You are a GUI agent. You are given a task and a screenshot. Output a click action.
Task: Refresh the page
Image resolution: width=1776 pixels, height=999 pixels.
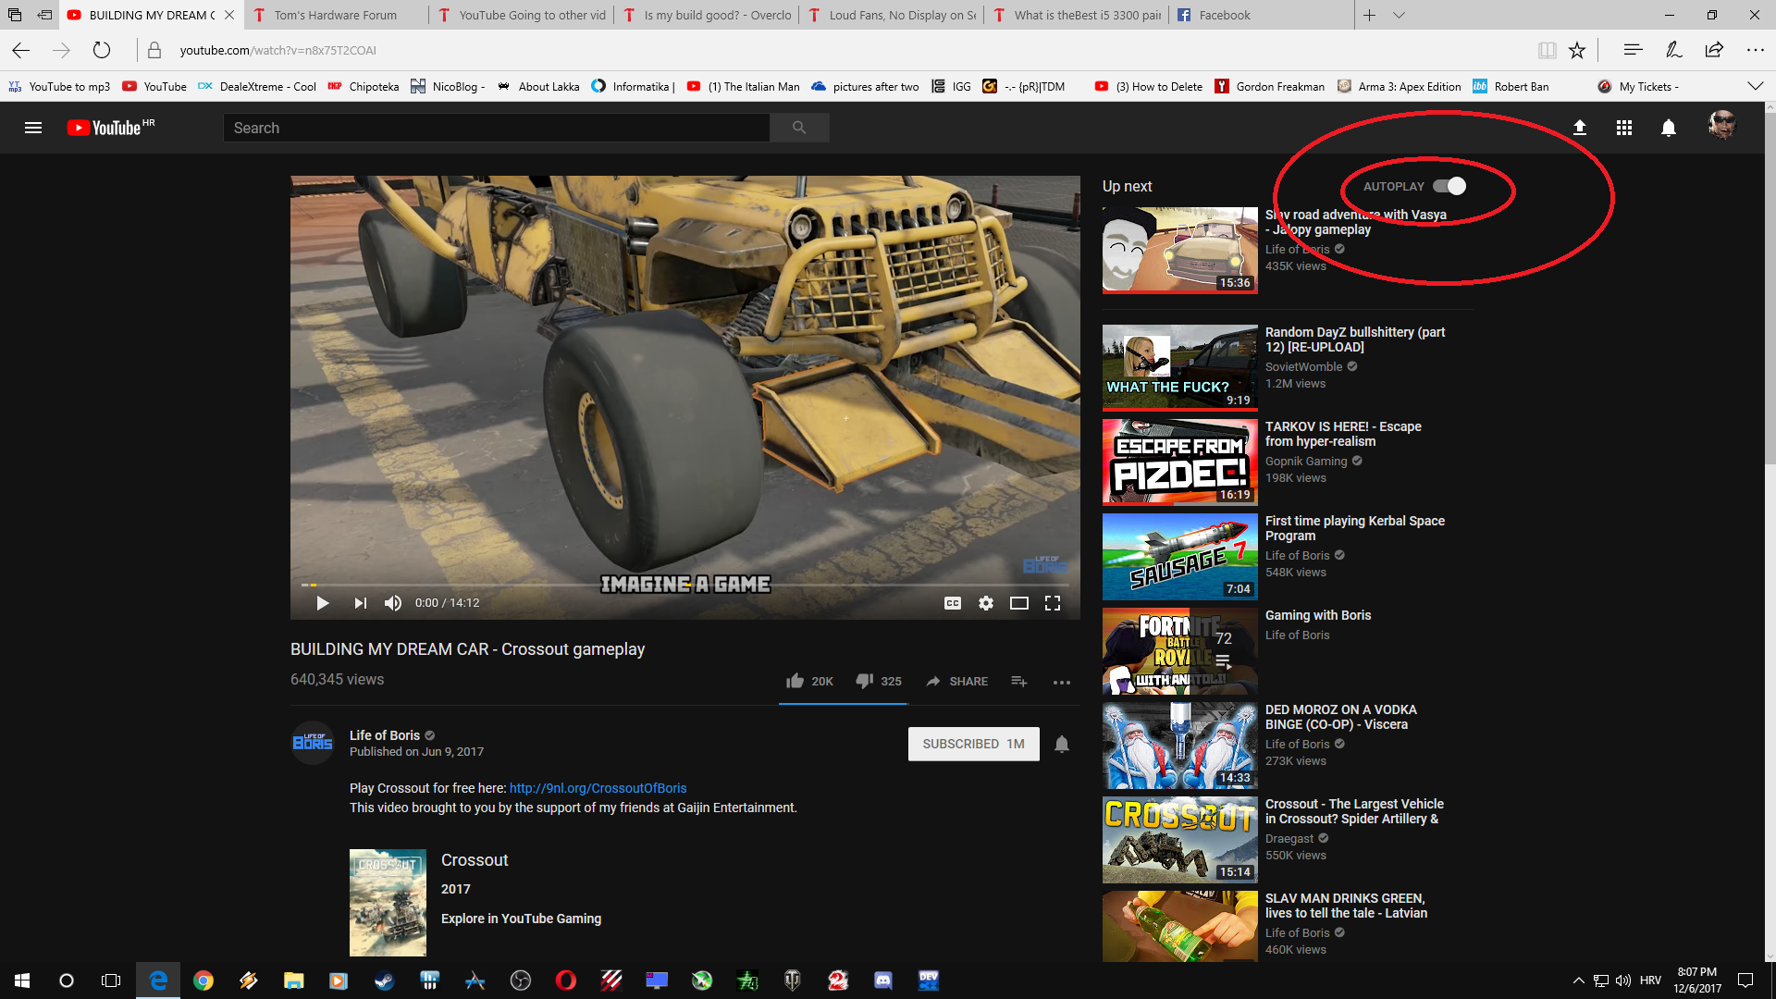point(102,50)
